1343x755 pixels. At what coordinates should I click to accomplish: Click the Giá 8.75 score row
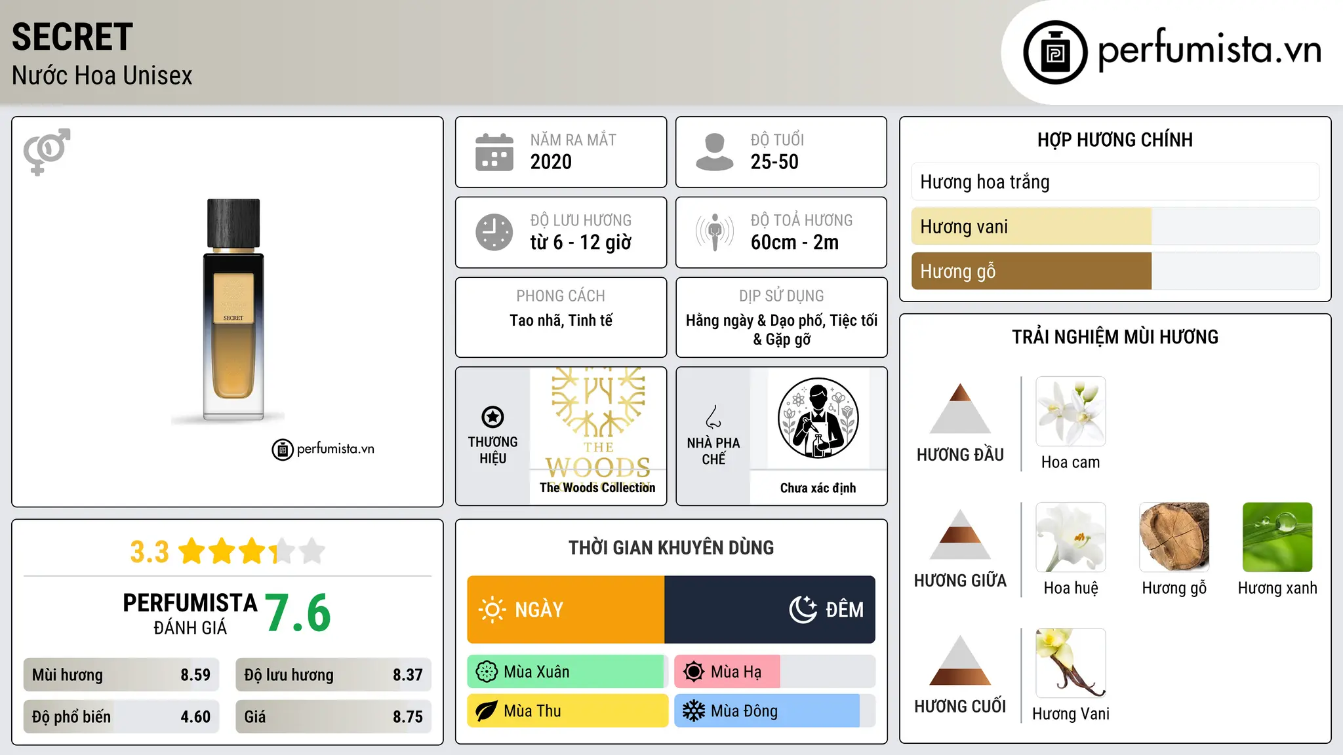pos(334,716)
